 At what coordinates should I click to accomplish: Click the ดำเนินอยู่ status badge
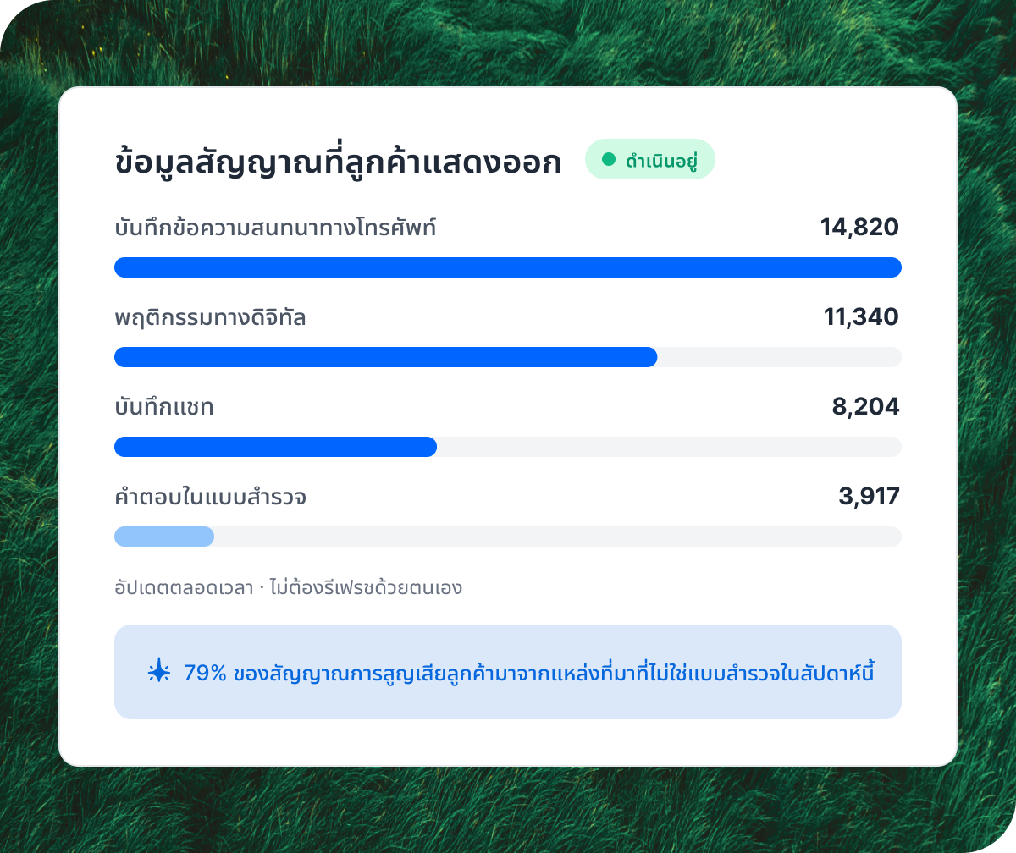[x=650, y=159]
